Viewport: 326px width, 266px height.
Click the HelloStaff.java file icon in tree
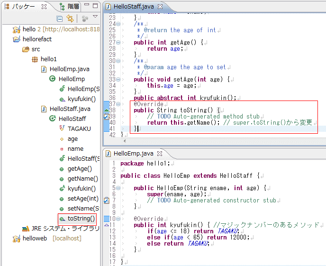(44, 109)
